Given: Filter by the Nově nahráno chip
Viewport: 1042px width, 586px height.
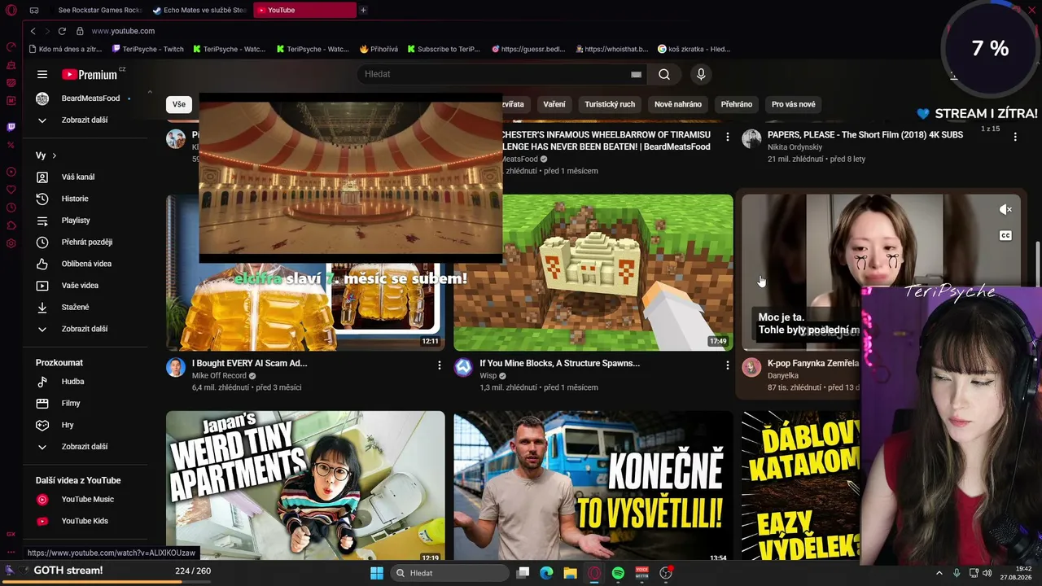Looking at the screenshot, I should (x=678, y=104).
